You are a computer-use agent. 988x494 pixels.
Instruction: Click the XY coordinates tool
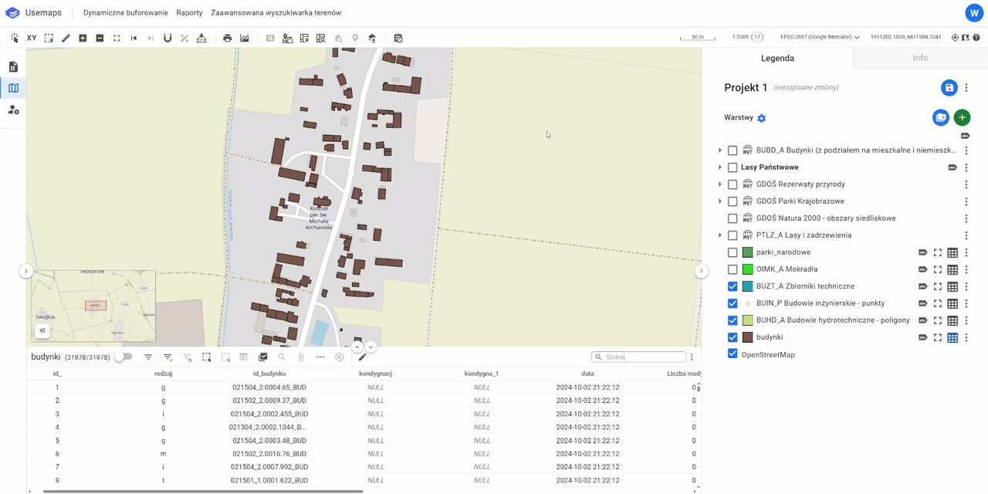tap(32, 38)
